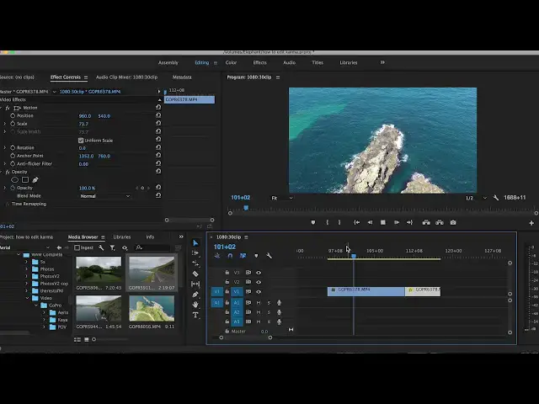Switch to the Color workspace tab
The width and height of the screenshot is (539, 404).
231,62
